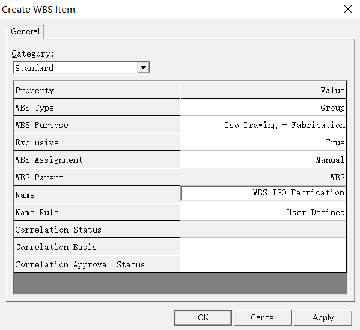This screenshot has height=330, width=360.
Task: Close the Create WBS Item dialog
Action: click(348, 9)
